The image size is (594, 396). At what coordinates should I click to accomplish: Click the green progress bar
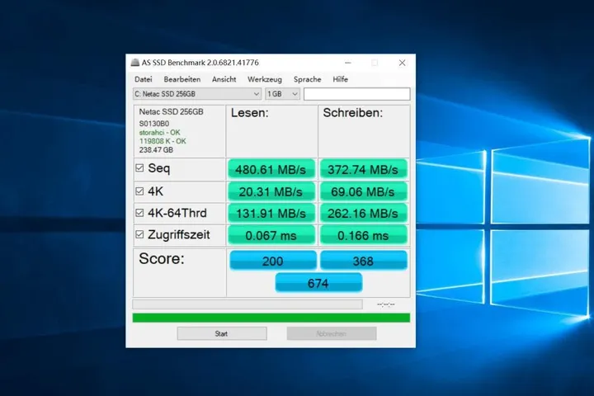pyautogui.click(x=271, y=318)
